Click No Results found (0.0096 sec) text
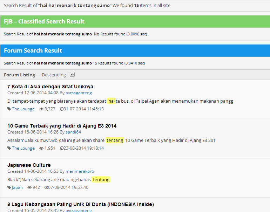The height and width of the screenshot is (212, 270). click(121, 34)
